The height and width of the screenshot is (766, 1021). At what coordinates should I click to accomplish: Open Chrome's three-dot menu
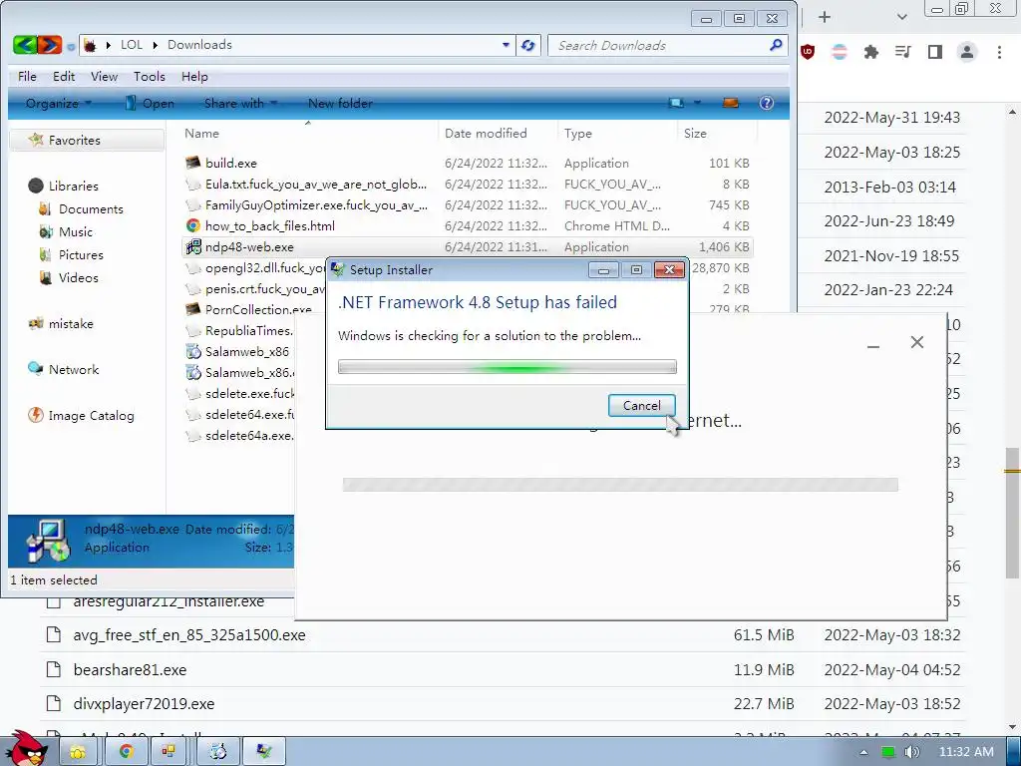tap(999, 52)
